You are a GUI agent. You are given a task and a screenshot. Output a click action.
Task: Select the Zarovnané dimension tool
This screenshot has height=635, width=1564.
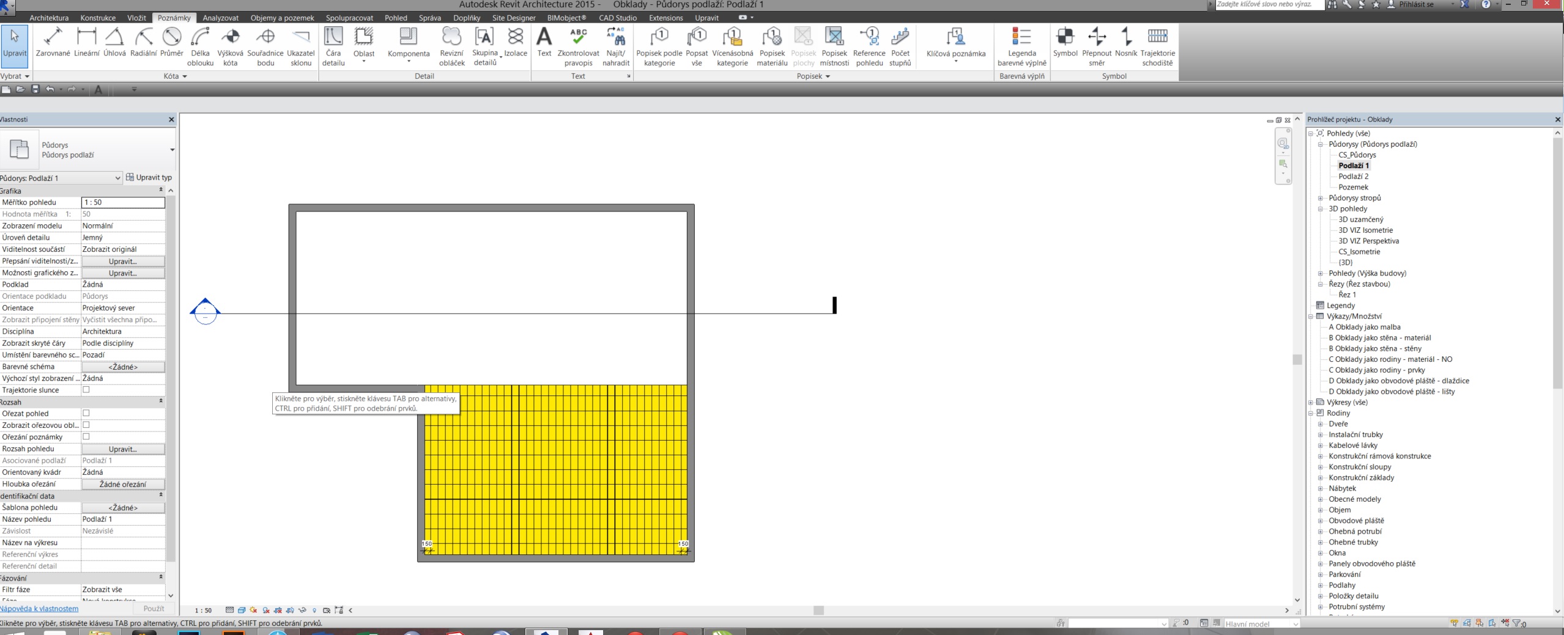click(53, 43)
